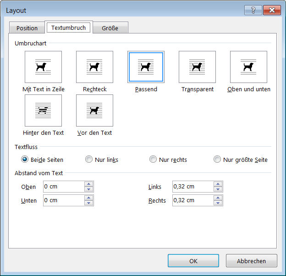Click the 'Passend' label text
286x276 pixels.
pos(146,89)
